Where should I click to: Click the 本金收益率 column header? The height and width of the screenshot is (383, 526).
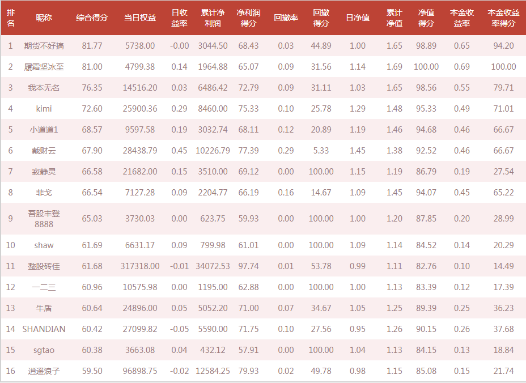(x=461, y=18)
